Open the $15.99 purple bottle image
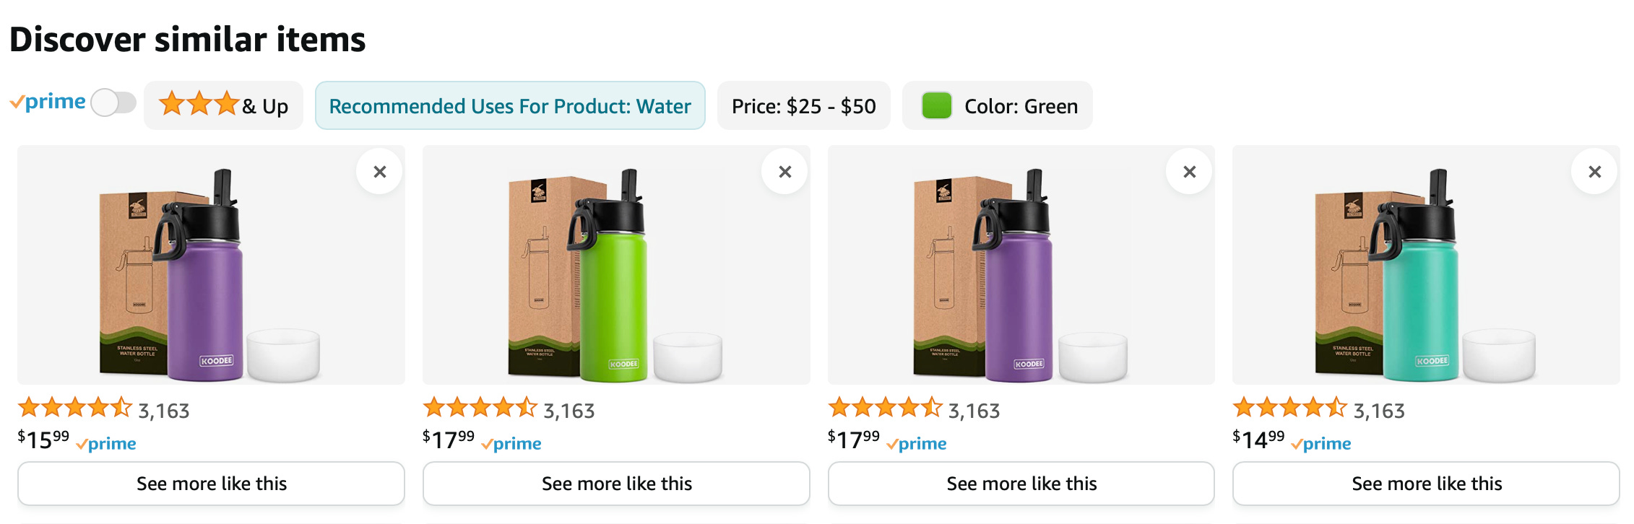 coord(209,274)
